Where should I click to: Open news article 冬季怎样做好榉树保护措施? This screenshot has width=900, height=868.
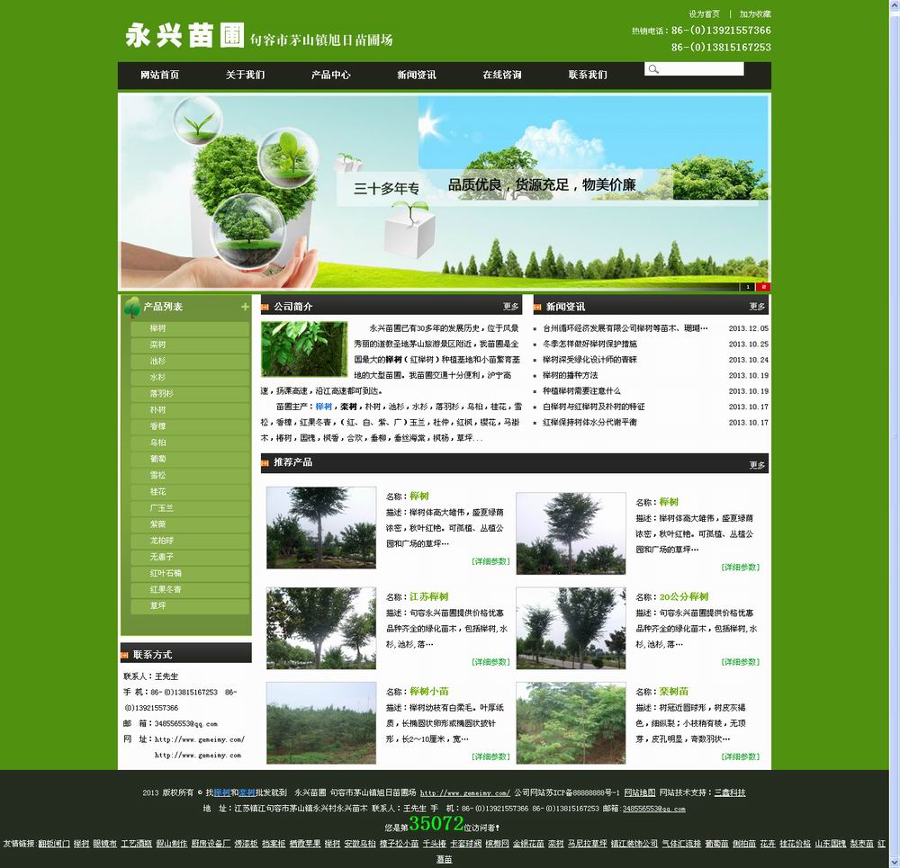pyautogui.click(x=589, y=345)
